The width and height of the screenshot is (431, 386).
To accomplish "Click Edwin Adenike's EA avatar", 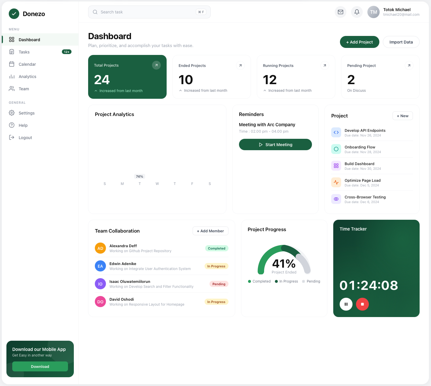I will coord(100,266).
